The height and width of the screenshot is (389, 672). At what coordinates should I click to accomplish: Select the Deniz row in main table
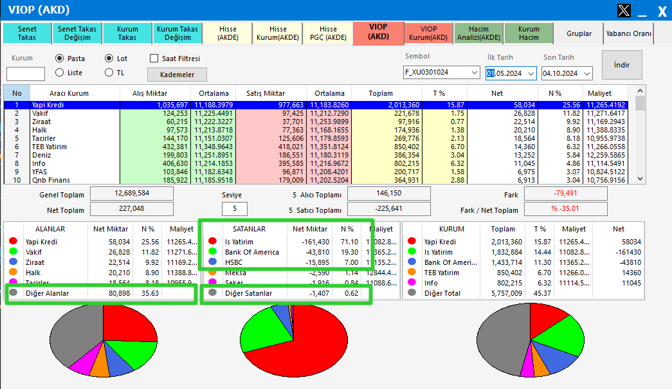pos(316,155)
